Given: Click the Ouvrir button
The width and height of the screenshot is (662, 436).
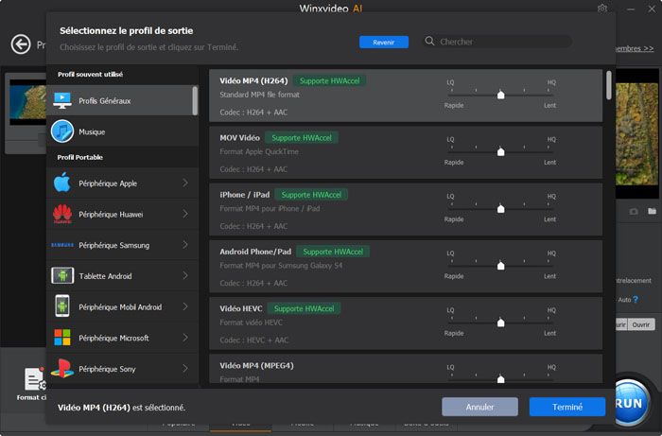Looking at the screenshot, I should point(641,324).
